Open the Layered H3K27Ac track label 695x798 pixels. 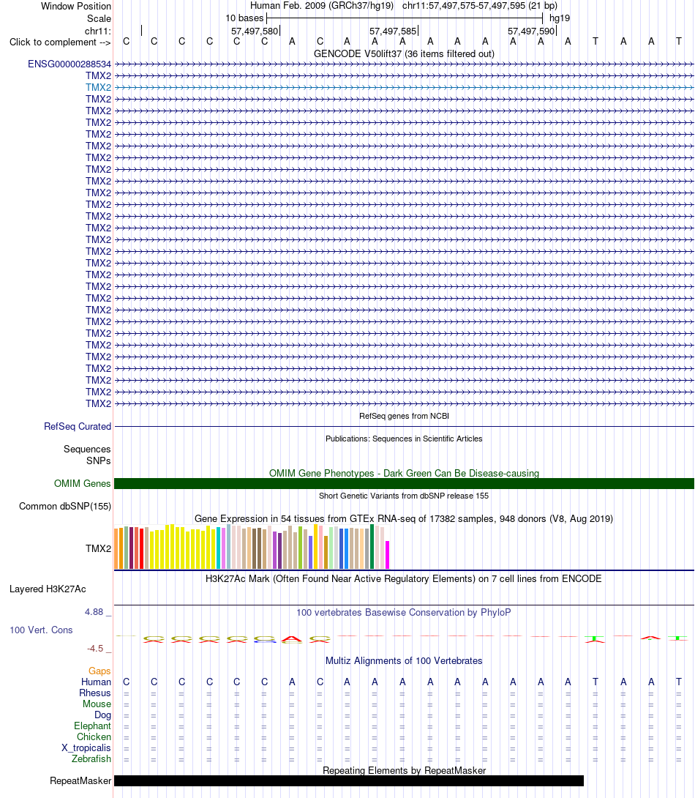point(48,589)
